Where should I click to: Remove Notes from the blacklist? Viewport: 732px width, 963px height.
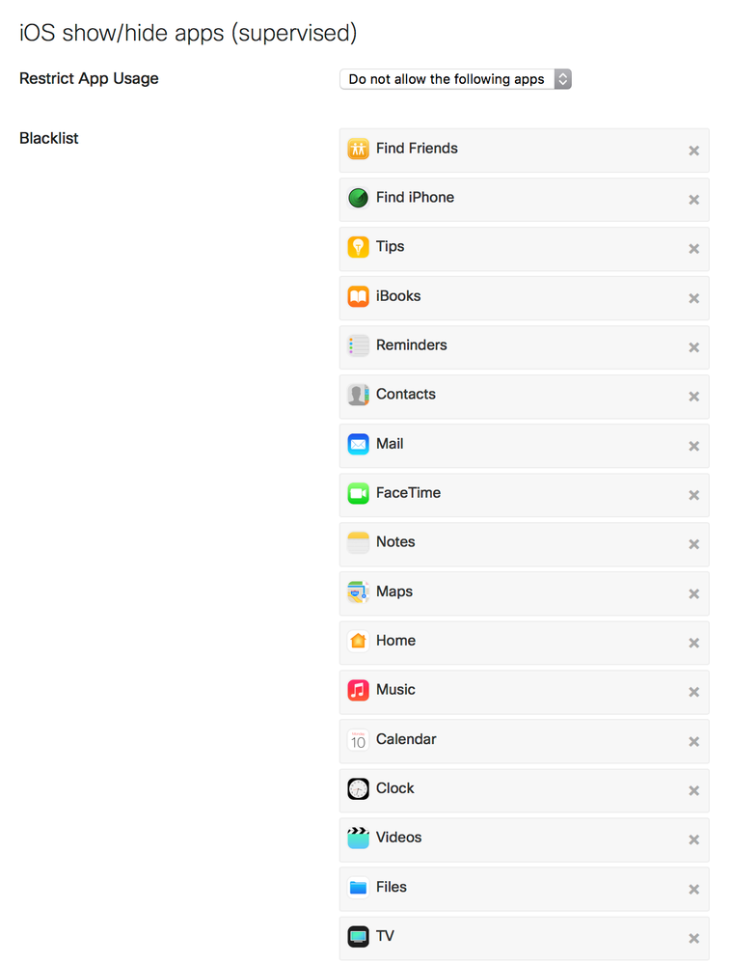click(694, 544)
